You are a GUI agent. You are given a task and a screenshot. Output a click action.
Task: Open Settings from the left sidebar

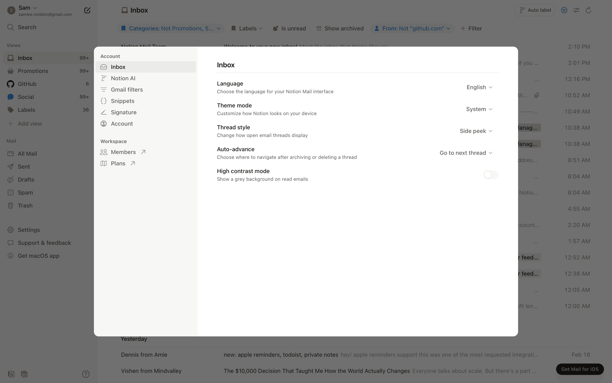coord(48,230)
